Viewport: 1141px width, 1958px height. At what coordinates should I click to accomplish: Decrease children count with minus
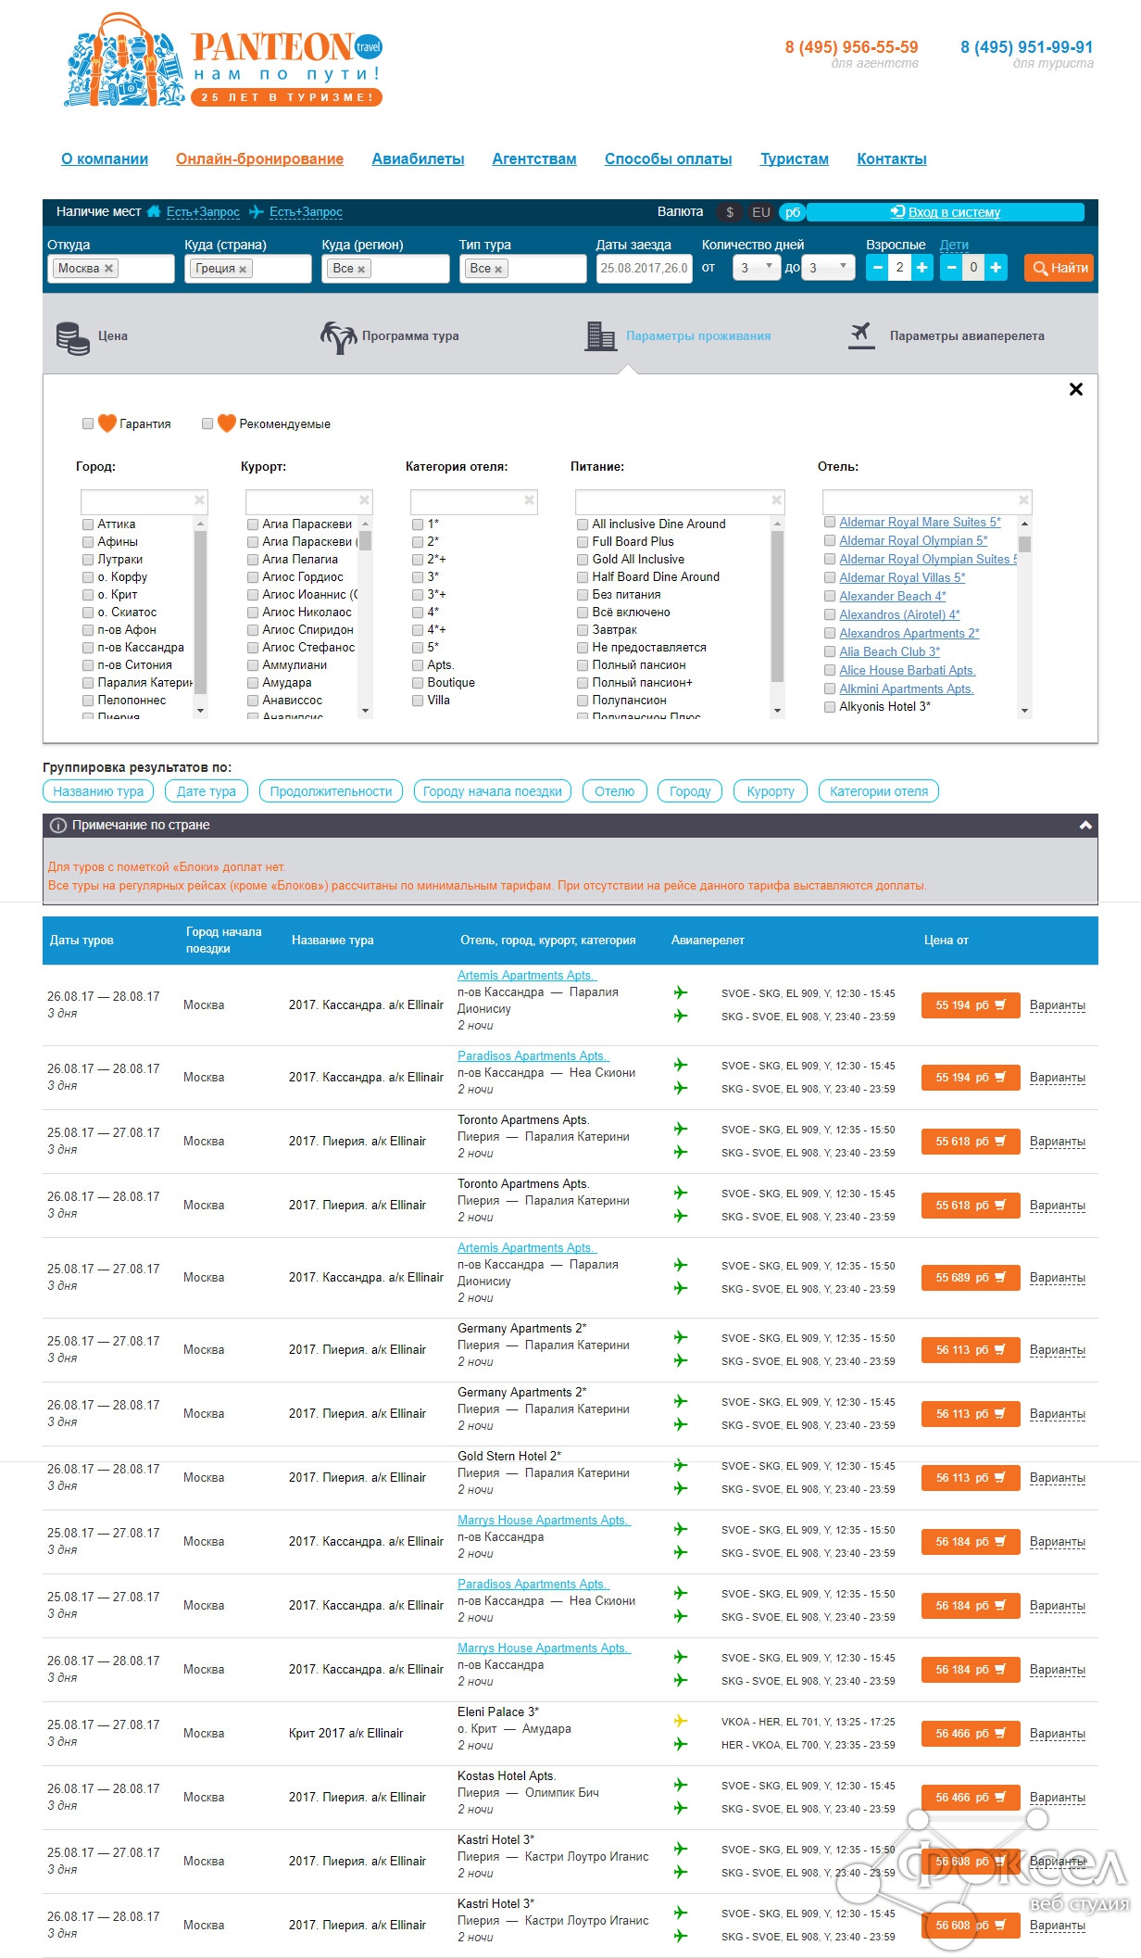click(x=951, y=268)
